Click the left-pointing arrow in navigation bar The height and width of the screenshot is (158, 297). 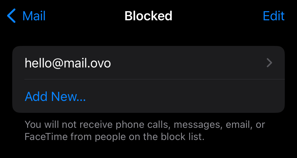(11, 16)
